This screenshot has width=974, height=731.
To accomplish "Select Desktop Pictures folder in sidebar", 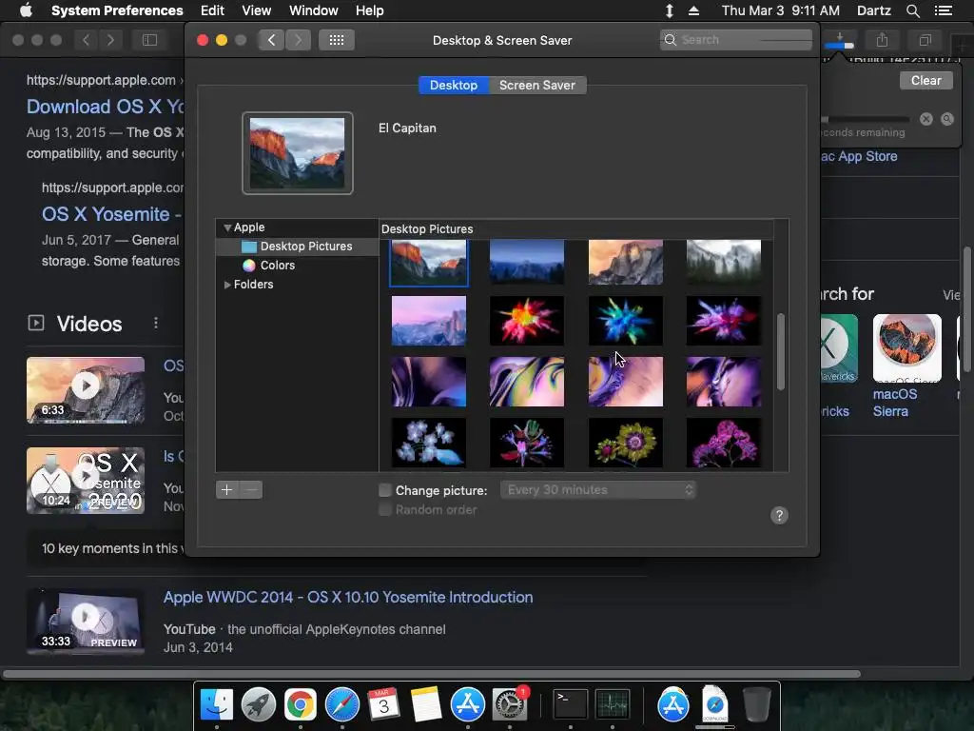I will (x=298, y=247).
